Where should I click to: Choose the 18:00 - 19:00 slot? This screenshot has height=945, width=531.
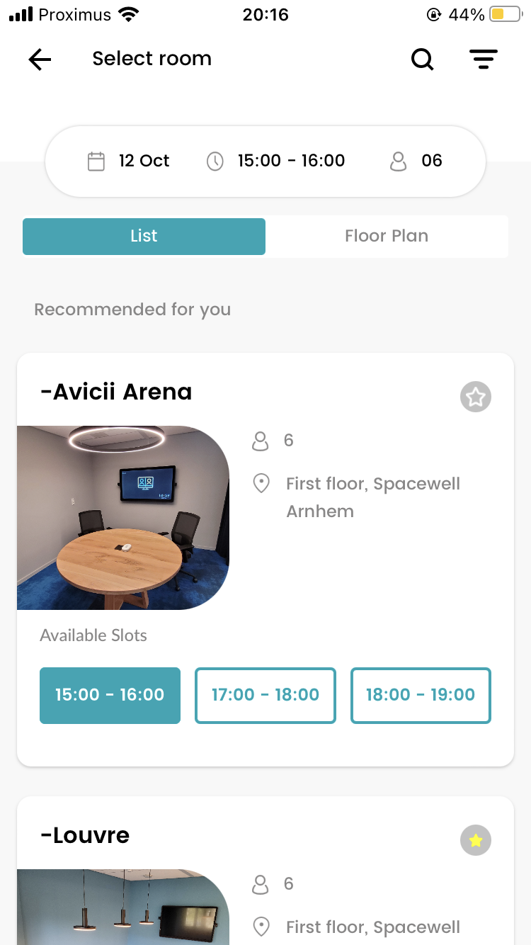point(421,696)
